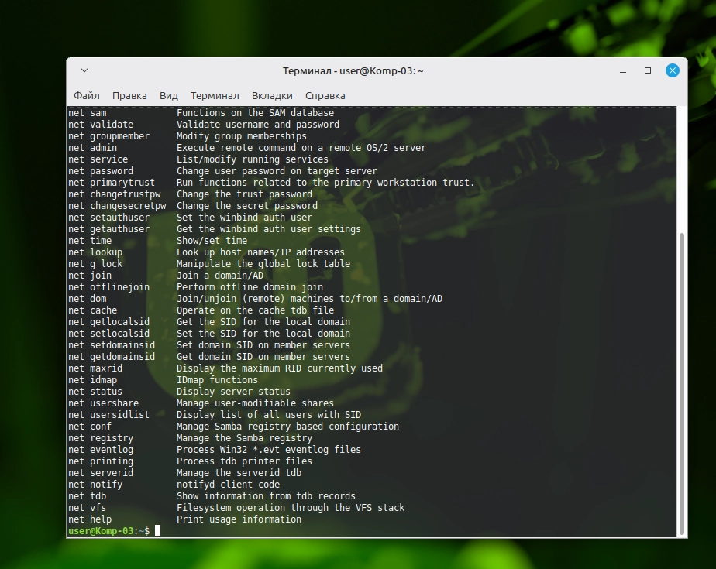Click the 'net g_lock' entry
The width and height of the screenshot is (716, 569).
95,264
